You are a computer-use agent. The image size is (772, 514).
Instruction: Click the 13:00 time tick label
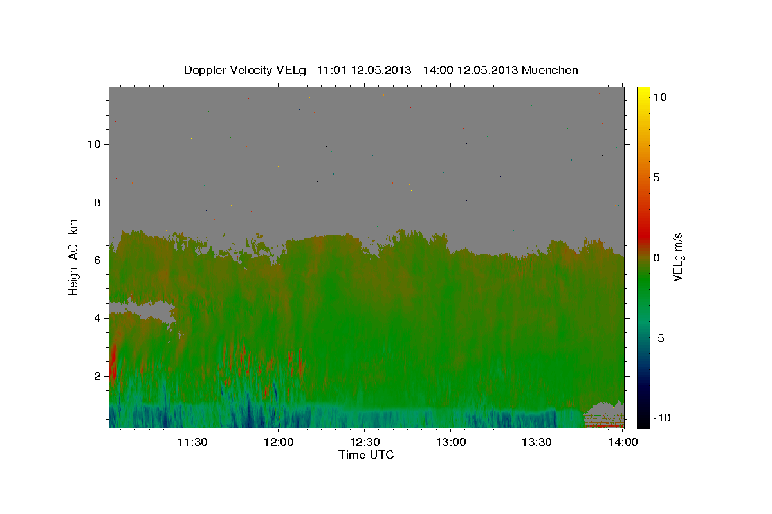[451, 442]
